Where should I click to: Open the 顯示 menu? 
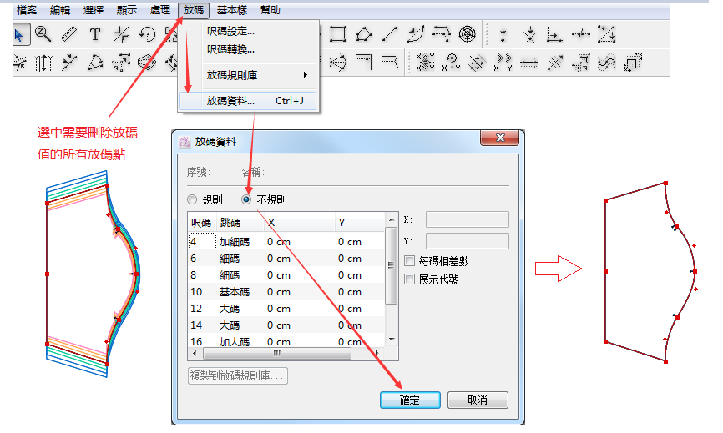coord(126,10)
